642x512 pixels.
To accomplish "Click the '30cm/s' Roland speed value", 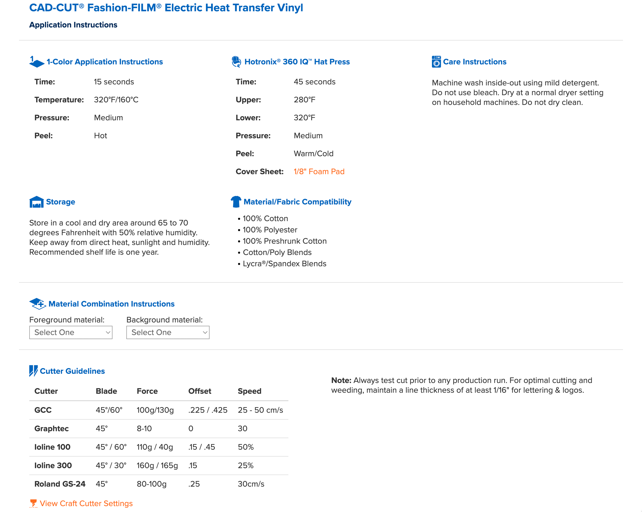I will pyautogui.click(x=251, y=484).
